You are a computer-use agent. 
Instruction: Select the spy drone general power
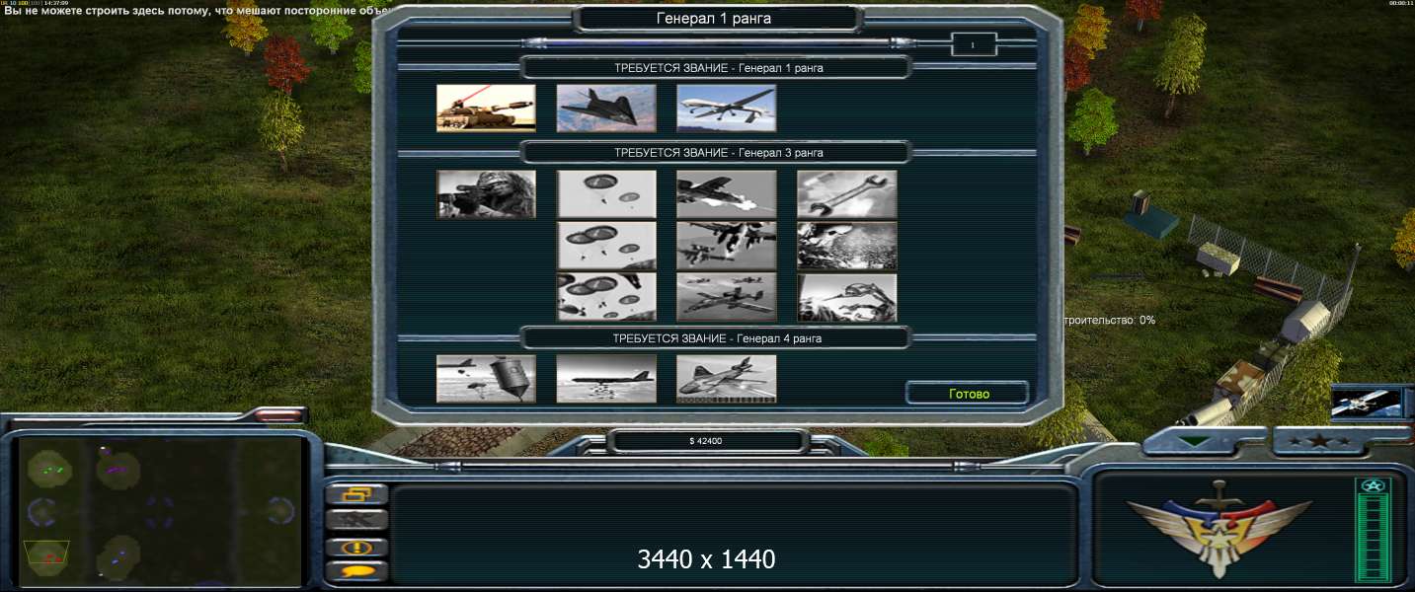pyautogui.click(x=727, y=108)
